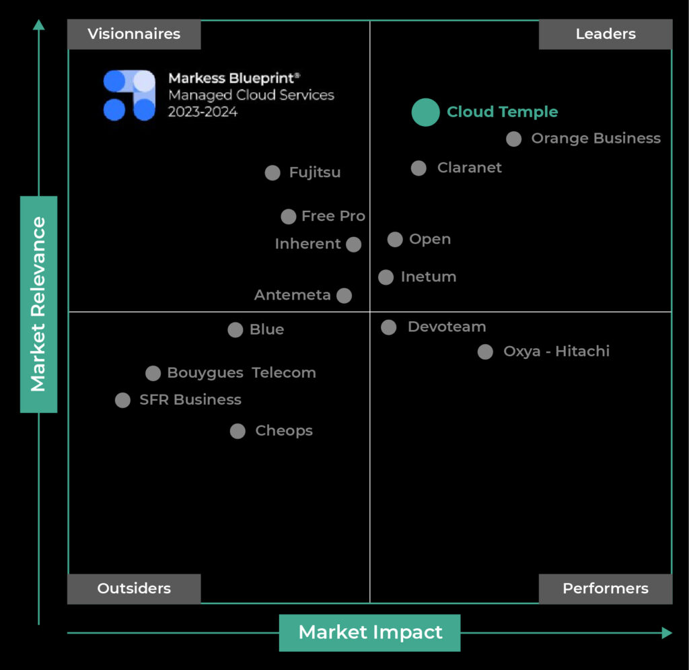
Task: Click the "Orange Business" text label
Action: point(596,139)
